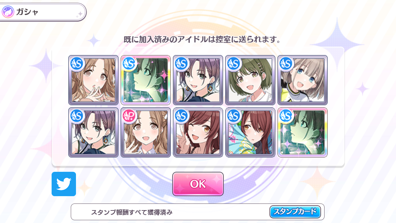The image size is (396, 223).
Task: Select the gray-haired blue-eyed idol card
Action: pos(303,80)
